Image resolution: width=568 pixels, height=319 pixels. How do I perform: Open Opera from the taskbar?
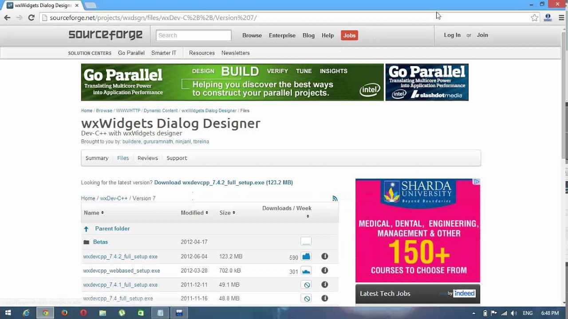[x=83, y=313]
